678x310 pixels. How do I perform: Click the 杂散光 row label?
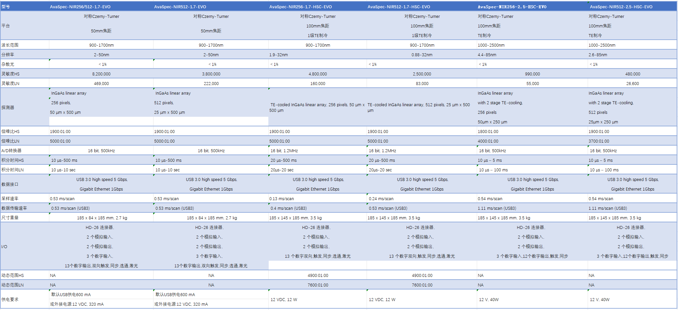point(25,64)
